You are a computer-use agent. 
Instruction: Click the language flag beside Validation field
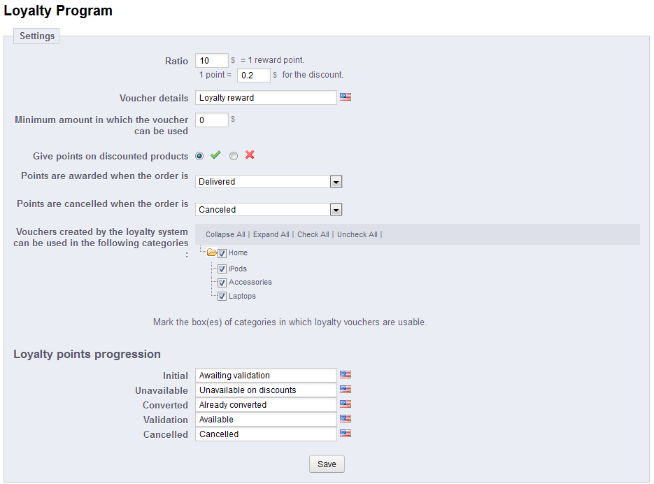pos(346,419)
